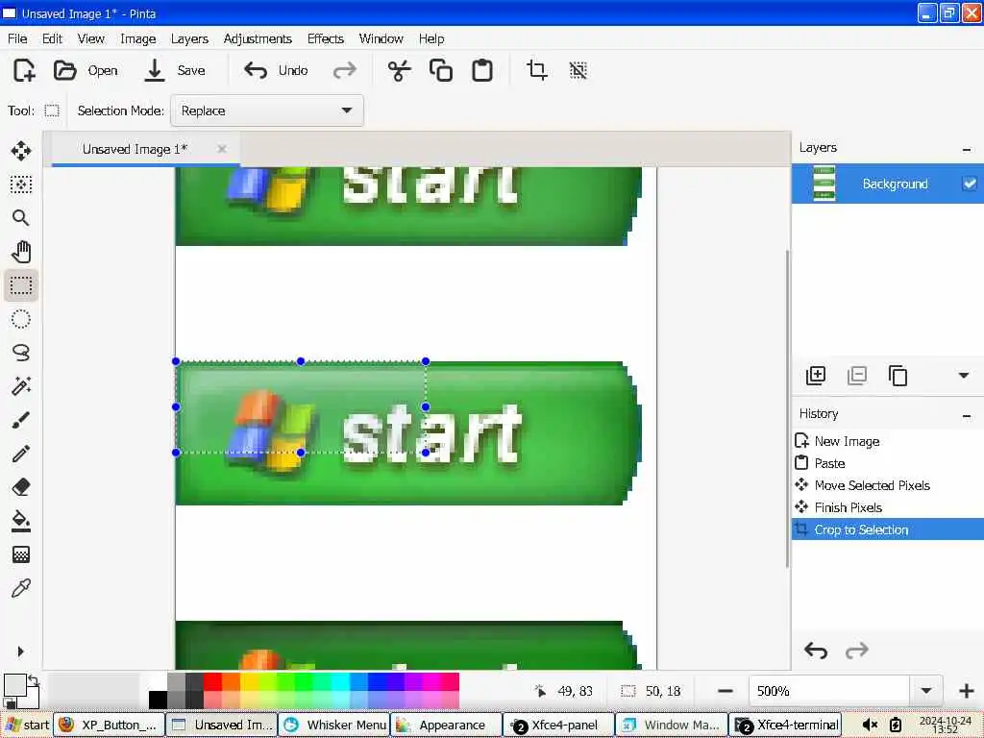Open the Edit menu
984x738 pixels.
(52, 38)
